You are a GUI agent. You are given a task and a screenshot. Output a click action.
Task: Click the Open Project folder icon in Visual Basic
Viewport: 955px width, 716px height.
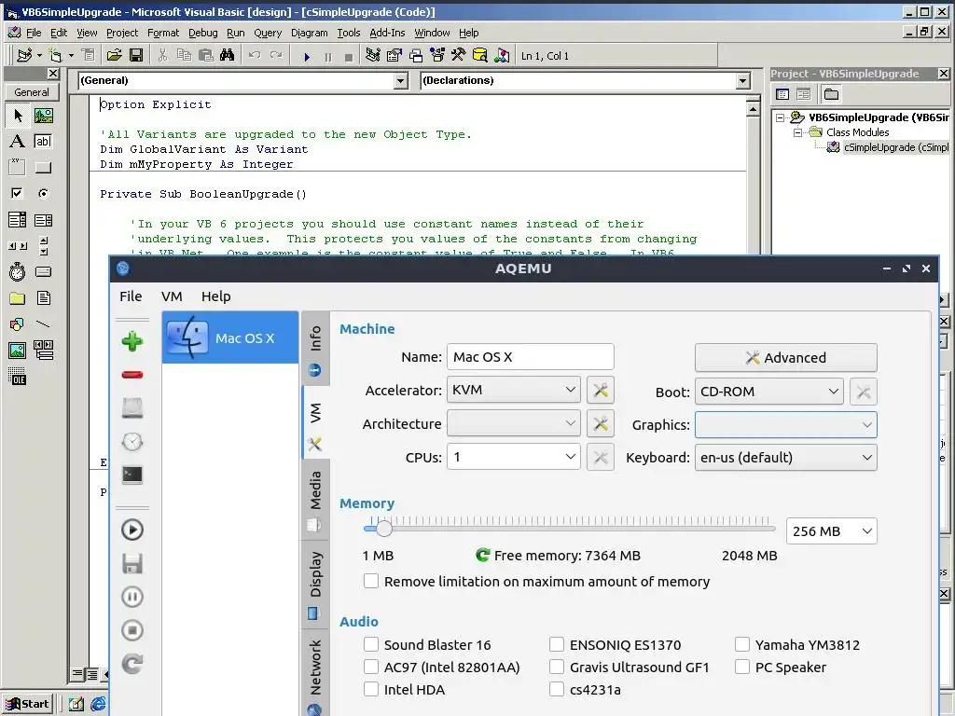pos(114,55)
